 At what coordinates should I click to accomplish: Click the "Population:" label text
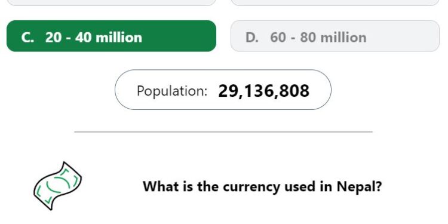coord(172,91)
